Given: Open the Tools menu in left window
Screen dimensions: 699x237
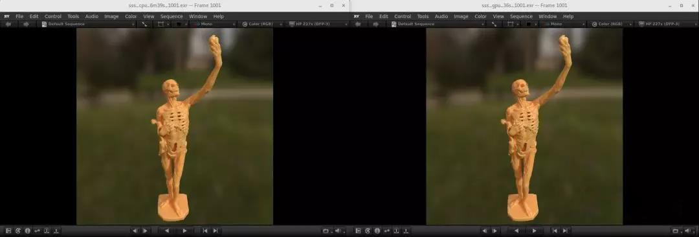Looking at the screenshot, I should (73, 17).
